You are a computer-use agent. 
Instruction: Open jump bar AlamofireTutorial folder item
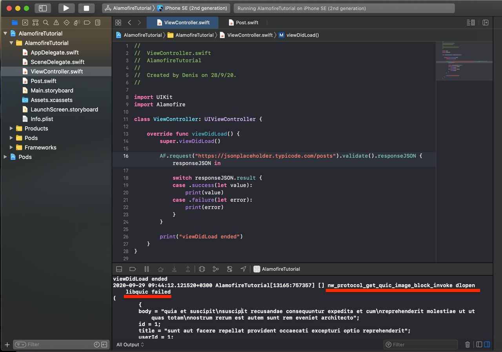pyautogui.click(x=190, y=35)
